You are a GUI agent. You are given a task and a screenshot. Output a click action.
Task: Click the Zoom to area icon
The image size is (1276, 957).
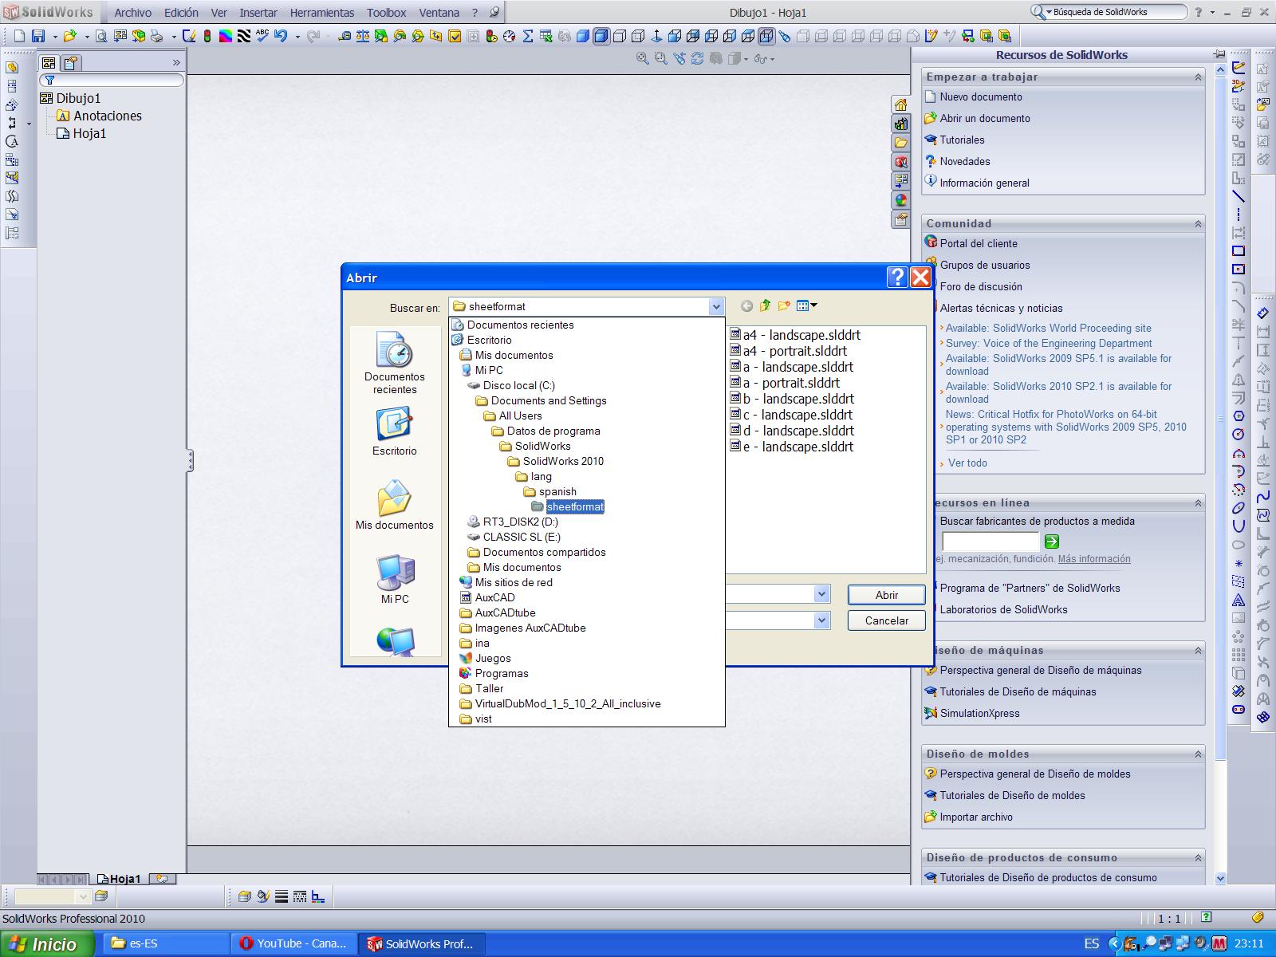click(x=661, y=58)
